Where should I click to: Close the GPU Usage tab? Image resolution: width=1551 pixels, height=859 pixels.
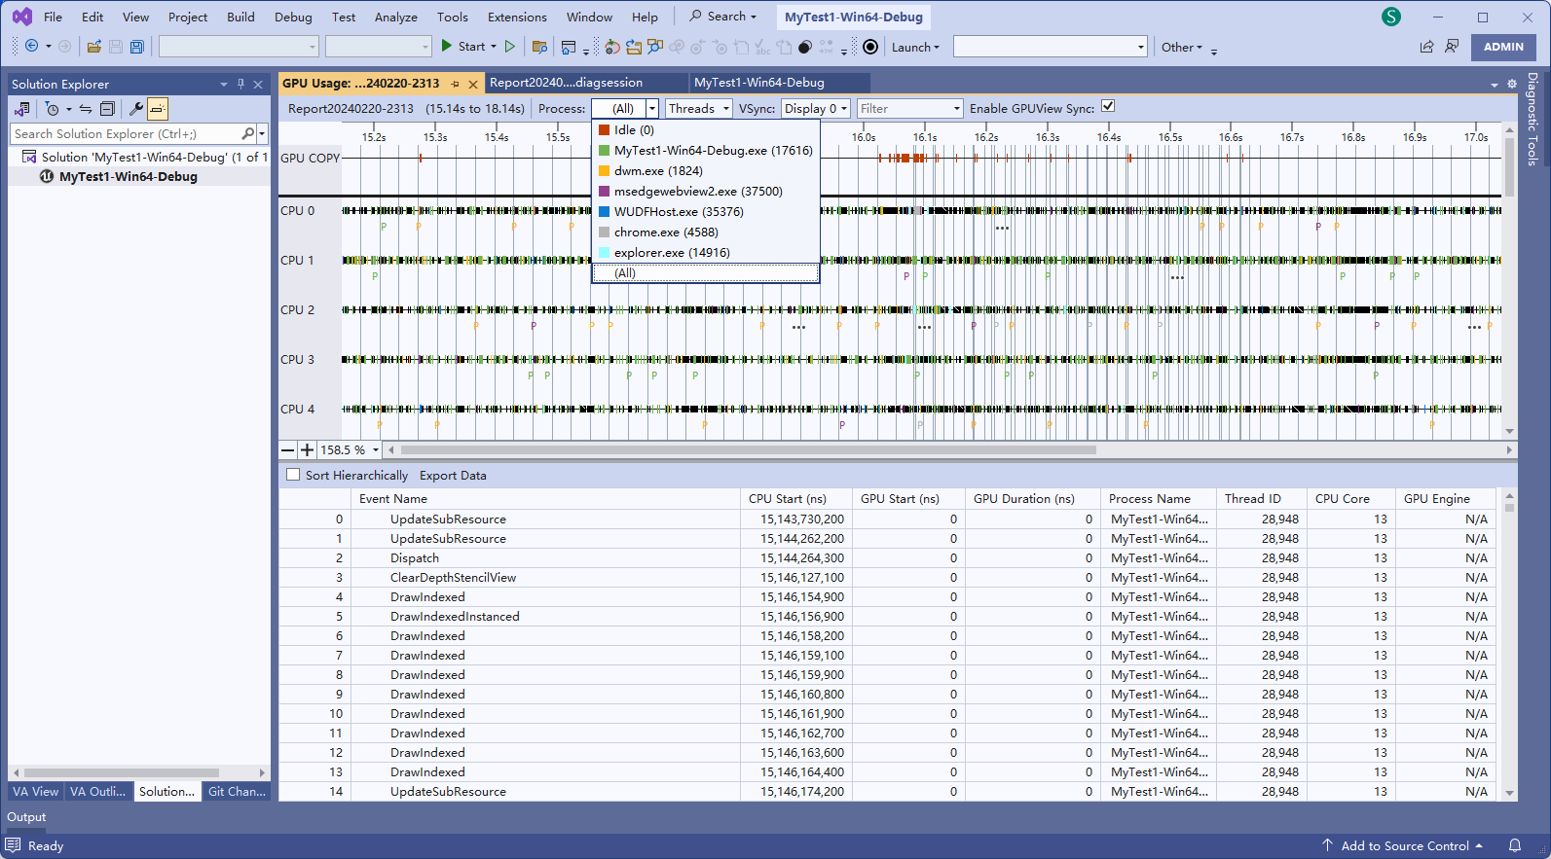(473, 84)
